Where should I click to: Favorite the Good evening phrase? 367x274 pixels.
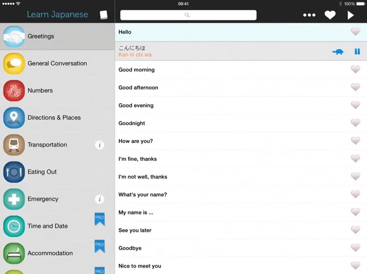point(356,105)
